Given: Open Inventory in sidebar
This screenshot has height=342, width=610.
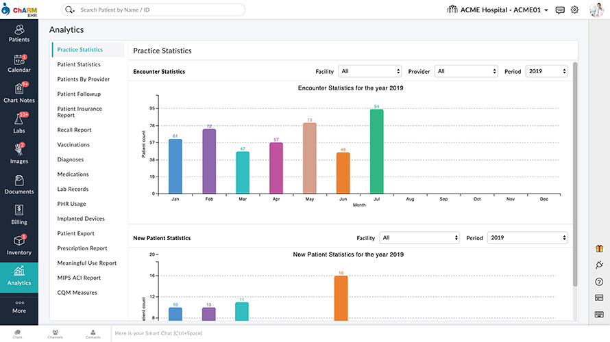Looking at the screenshot, I should coord(19,246).
